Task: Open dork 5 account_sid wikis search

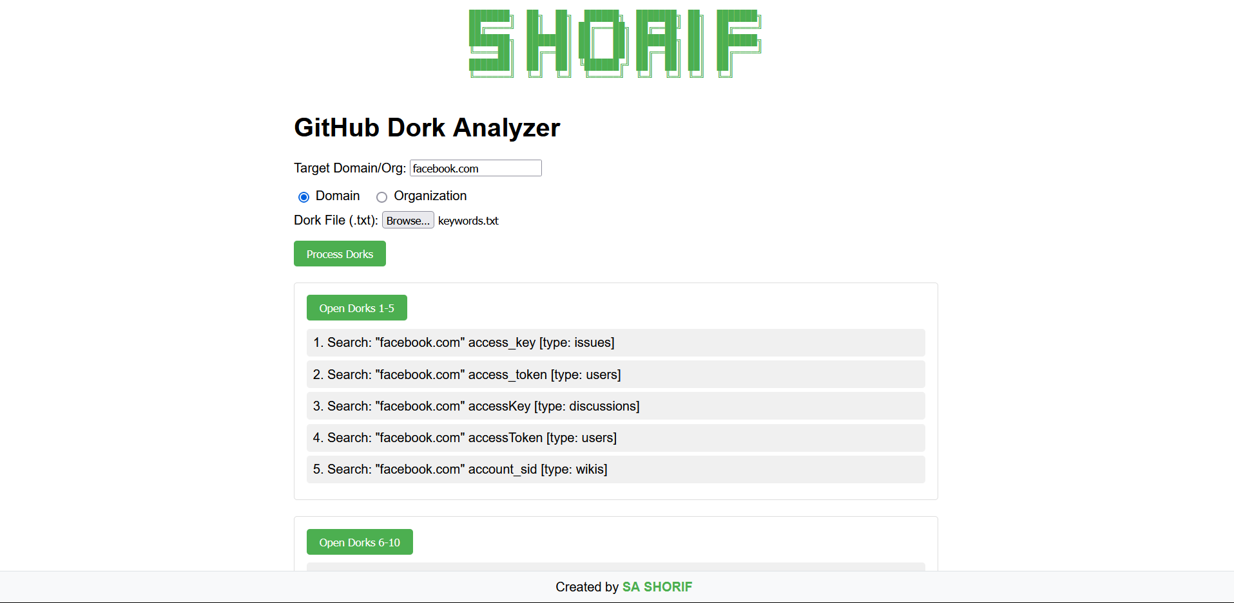Action: click(x=615, y=469)
